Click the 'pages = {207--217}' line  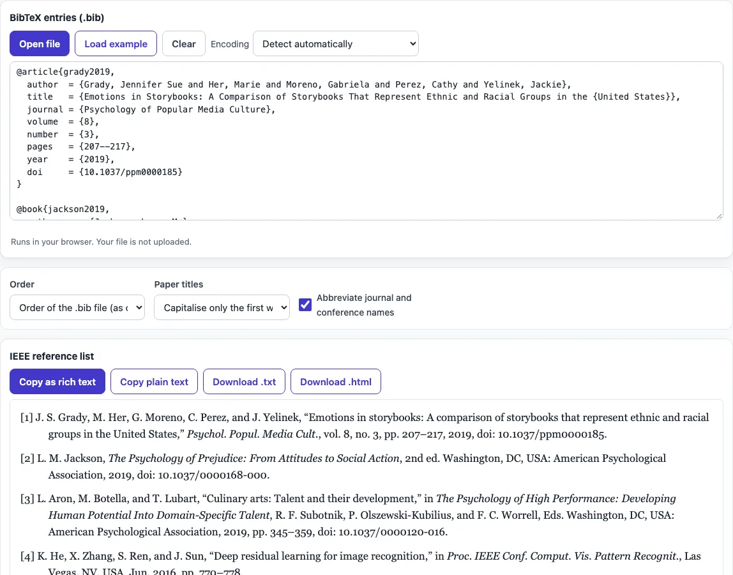[81, 146]
